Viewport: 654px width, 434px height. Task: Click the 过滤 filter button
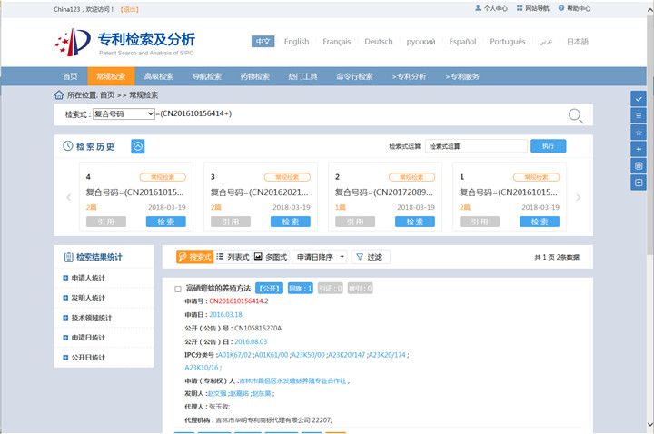tap(371, 257)
